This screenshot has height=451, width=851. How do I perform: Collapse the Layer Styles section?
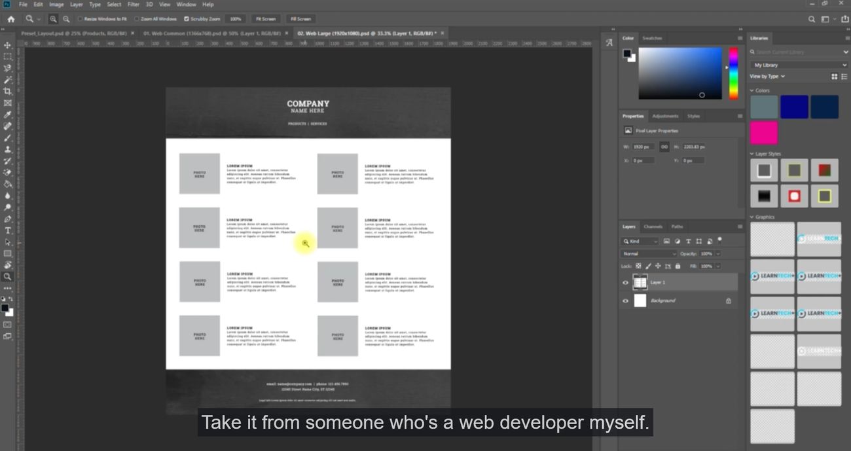[751, 154]
